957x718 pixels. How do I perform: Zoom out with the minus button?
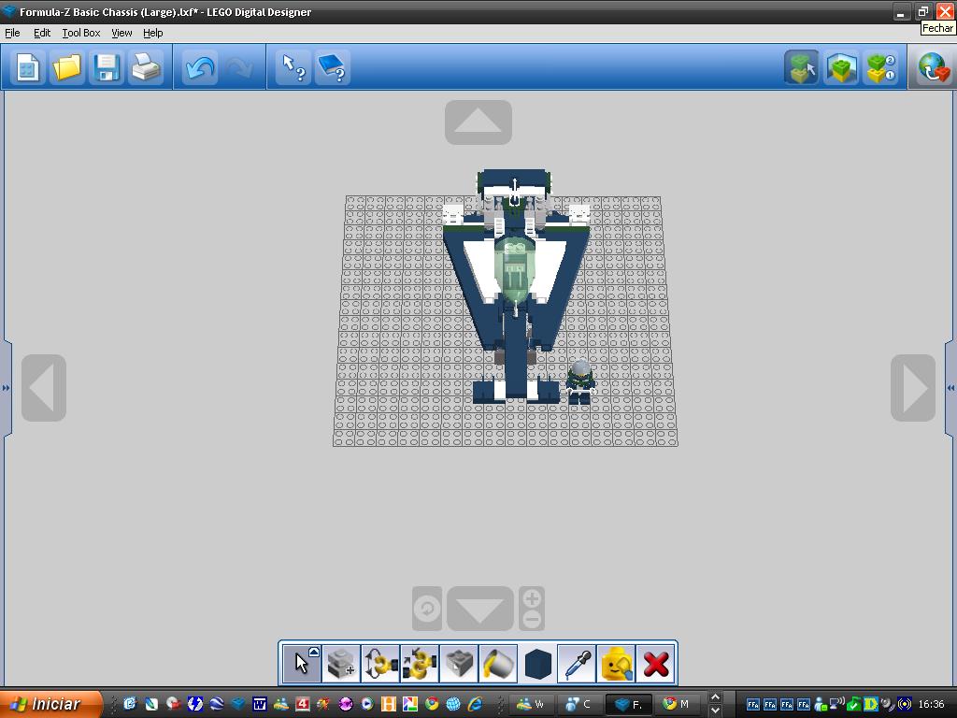coord(532,619)
